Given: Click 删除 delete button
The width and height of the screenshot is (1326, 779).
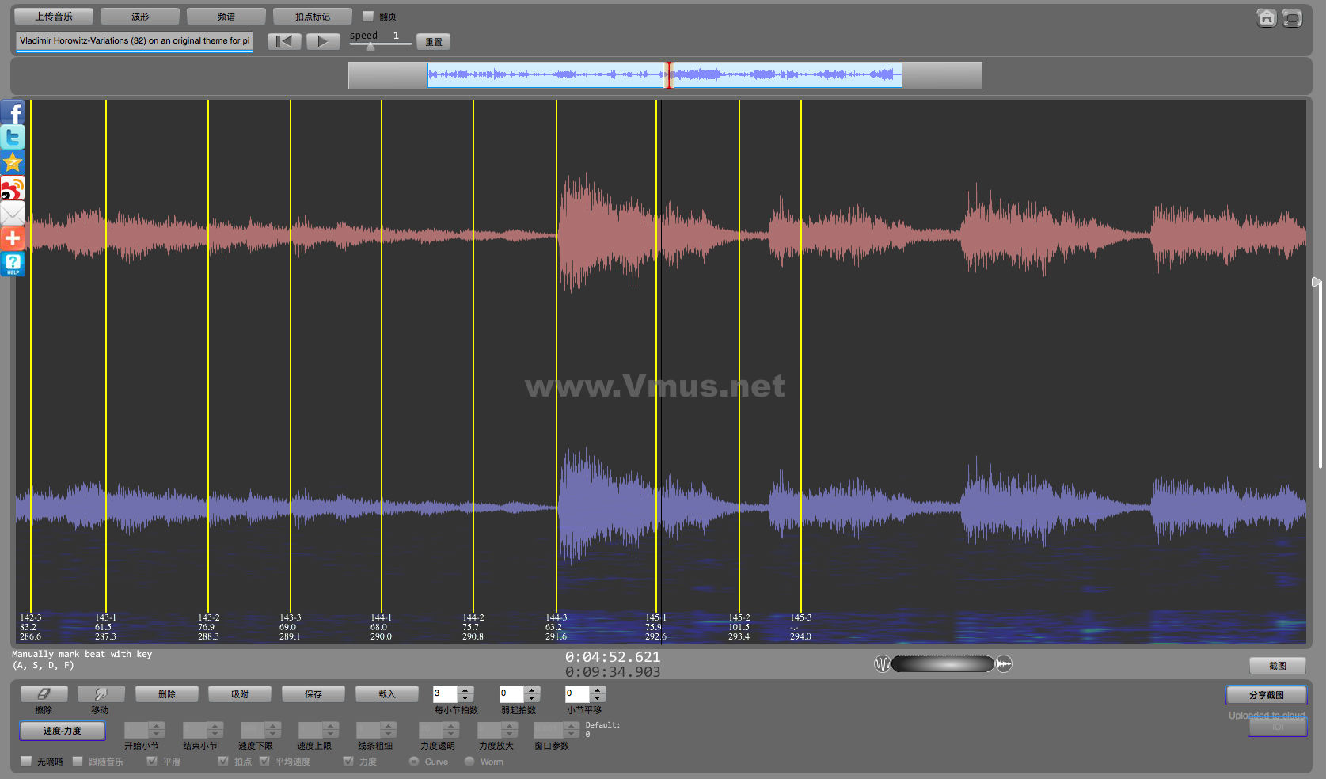Looking at the screenshot, I should (x=167, y=693).
